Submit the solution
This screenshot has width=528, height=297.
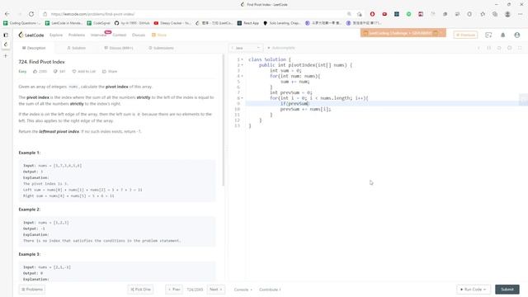coord(507,290)
